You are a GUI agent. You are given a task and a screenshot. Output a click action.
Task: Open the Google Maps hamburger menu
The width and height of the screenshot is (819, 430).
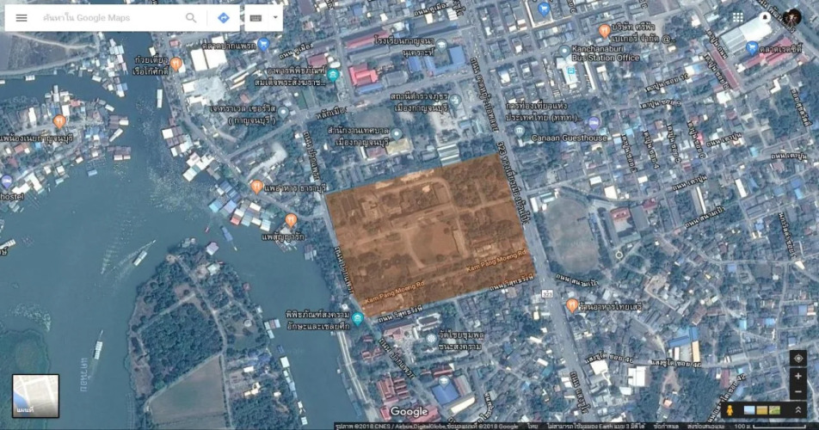pyautogui.click(x=22, y=17)
